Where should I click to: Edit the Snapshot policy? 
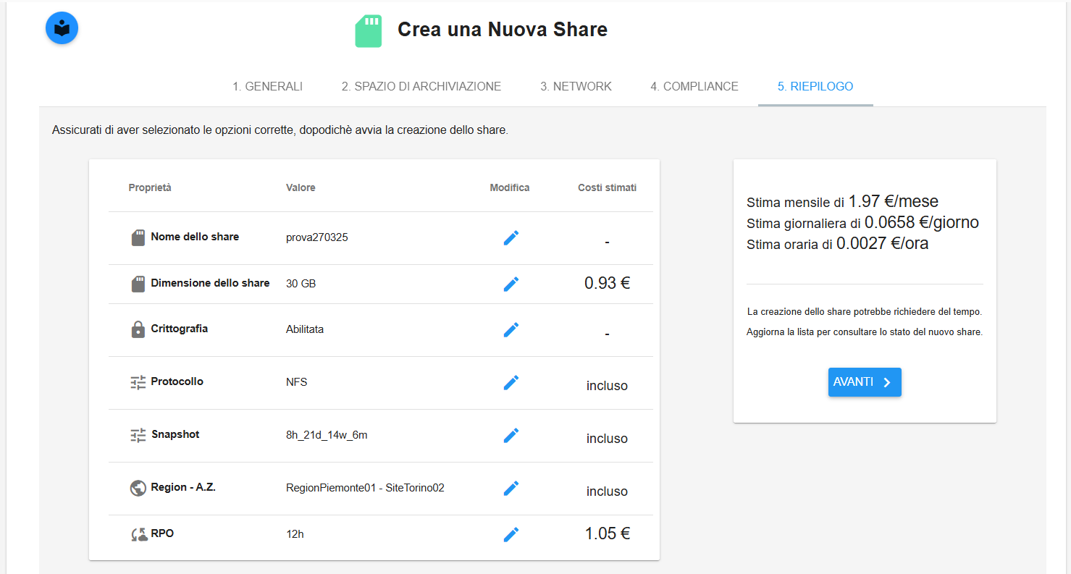point(511,435)
